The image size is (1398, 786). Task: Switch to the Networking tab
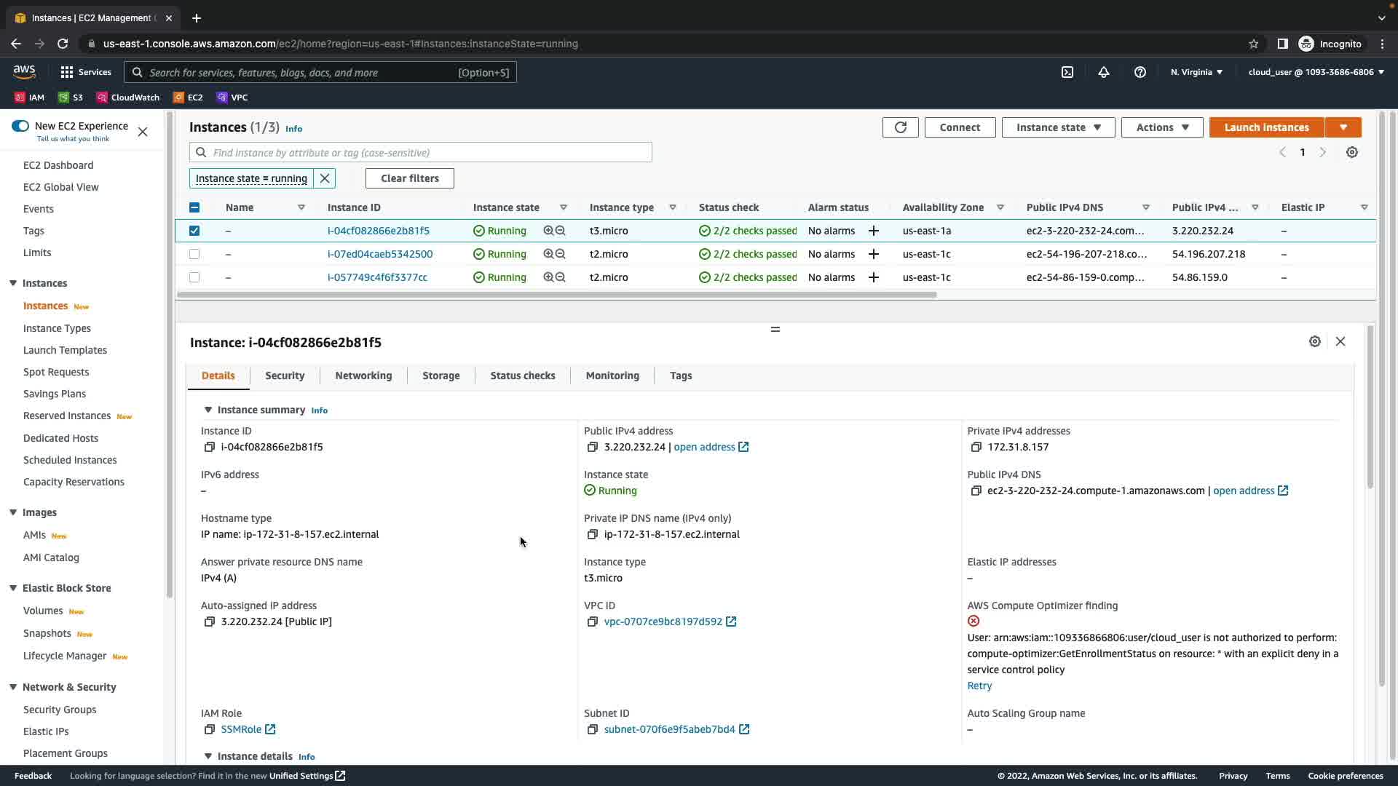click(363, 376)
